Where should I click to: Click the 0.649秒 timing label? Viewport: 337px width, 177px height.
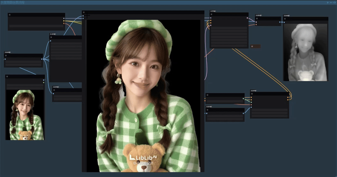7,53
